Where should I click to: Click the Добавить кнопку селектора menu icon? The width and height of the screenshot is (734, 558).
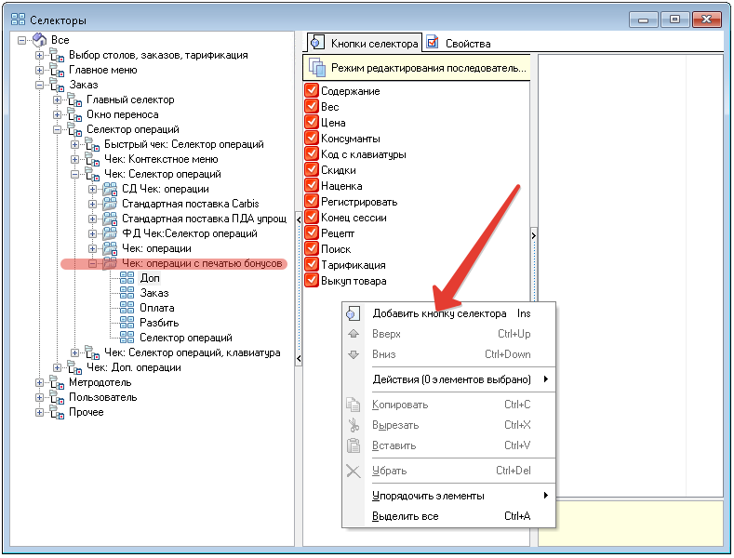pyautogui.click(x=354, y=313)
